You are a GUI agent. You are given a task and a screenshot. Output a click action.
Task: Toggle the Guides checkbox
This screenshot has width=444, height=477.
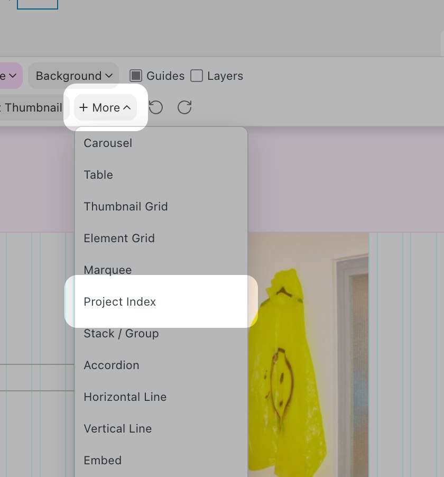136,76
